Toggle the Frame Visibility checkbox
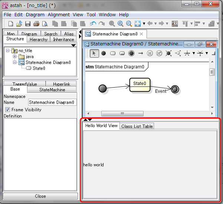The height and width of the screenshot is (204, 223). pyautogui.click(x=7, y=110)
